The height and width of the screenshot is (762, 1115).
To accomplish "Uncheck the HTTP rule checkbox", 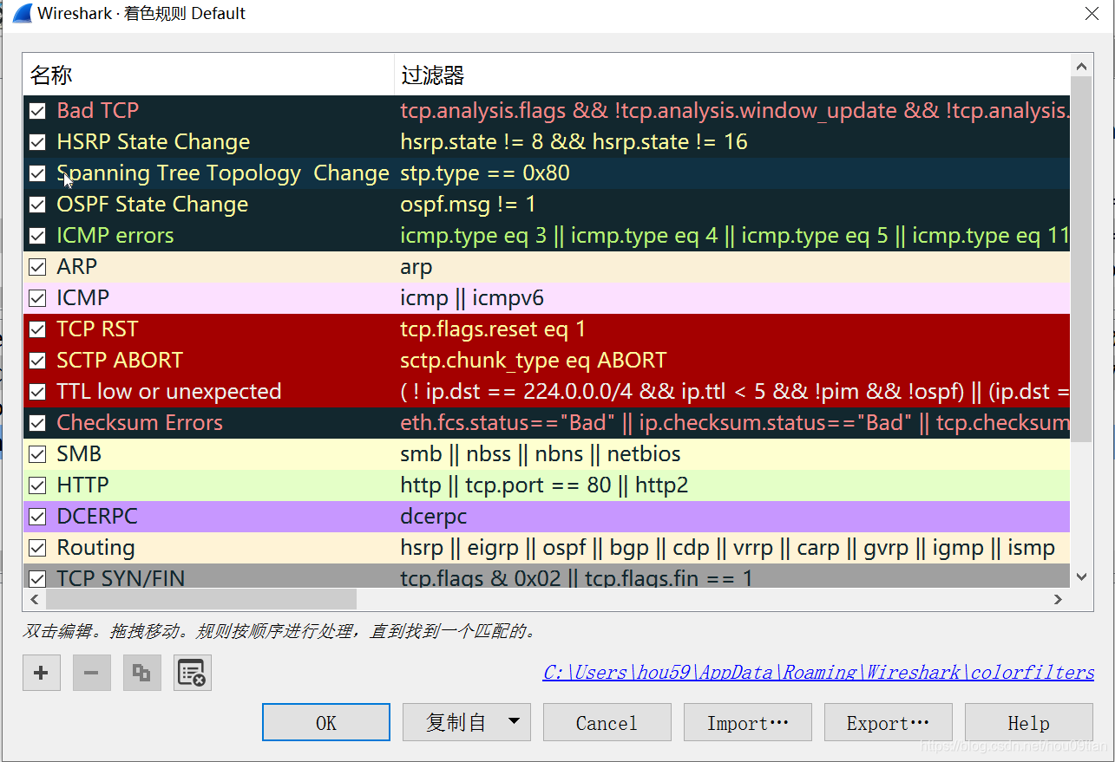I will click(x=37, y=485).
